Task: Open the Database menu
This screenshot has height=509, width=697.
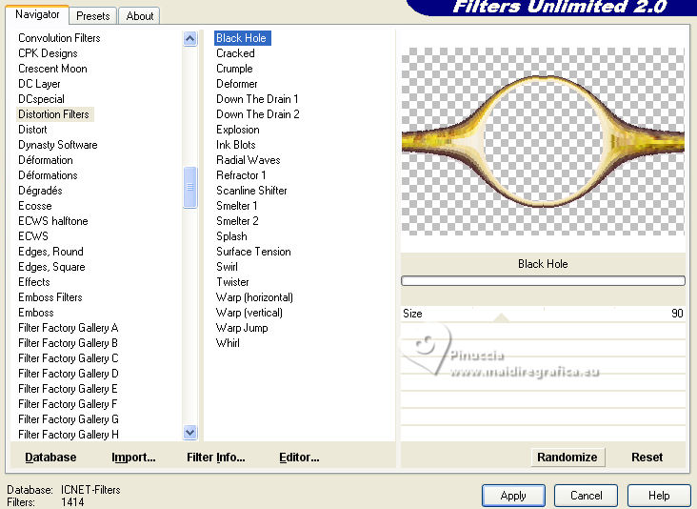Action: point(50,458)
